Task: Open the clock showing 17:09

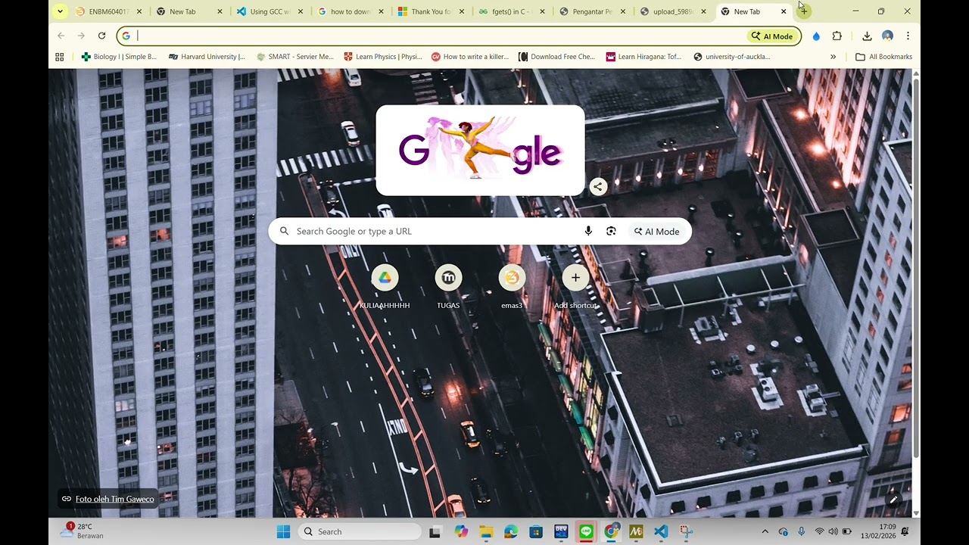Action: coord(878,531)
